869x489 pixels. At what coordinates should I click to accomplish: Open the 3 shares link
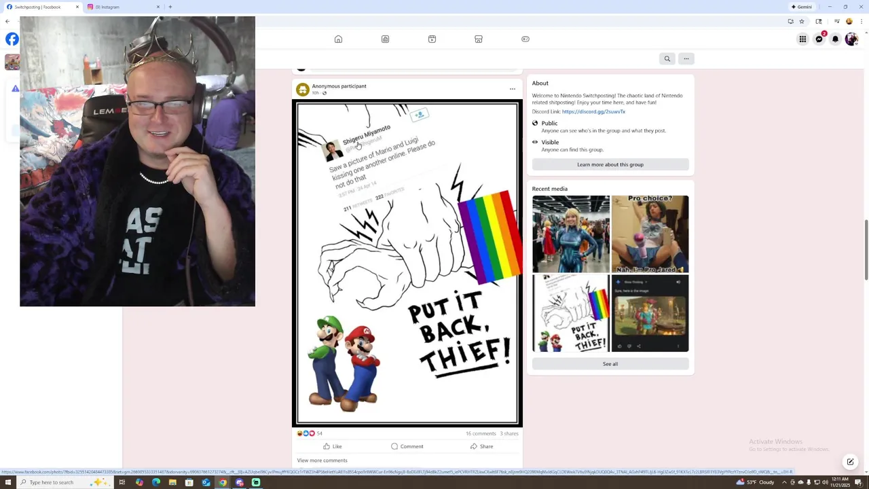509,433
